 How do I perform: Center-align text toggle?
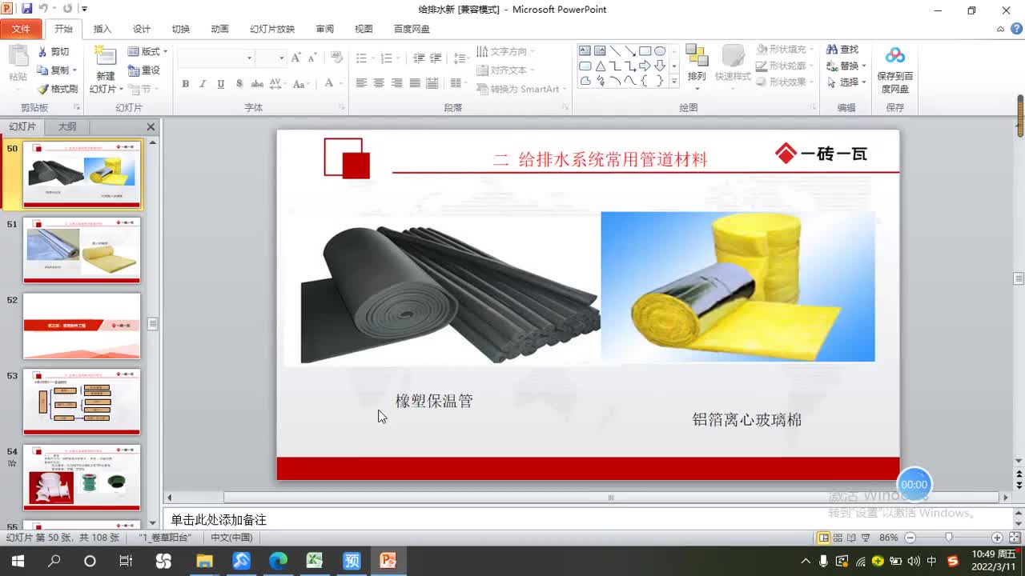[379, 83]
